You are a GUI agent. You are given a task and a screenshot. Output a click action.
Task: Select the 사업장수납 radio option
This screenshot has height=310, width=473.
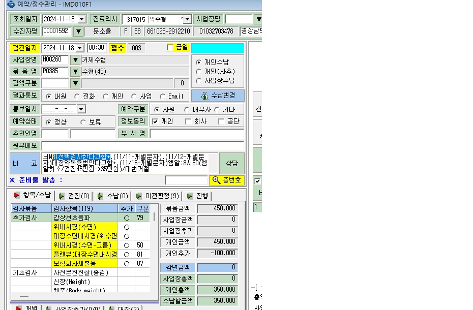click(x=198, y=80)
